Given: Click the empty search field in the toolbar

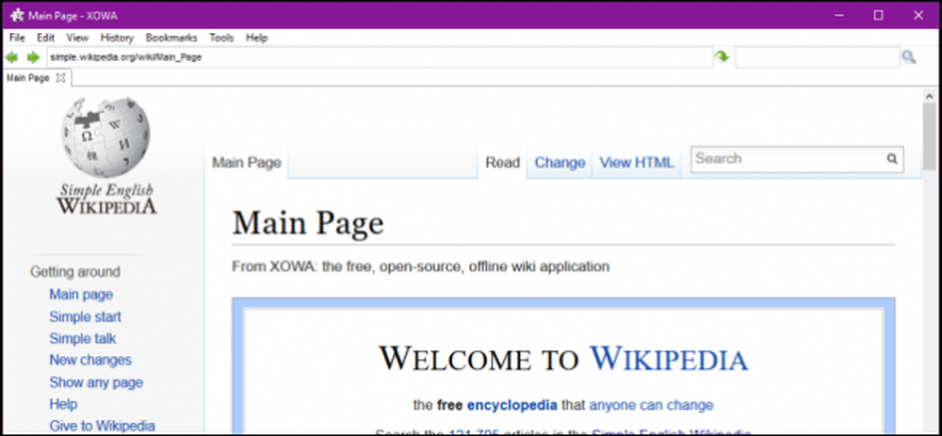Looking at the screenshot, I should click(x=817, y=57).
